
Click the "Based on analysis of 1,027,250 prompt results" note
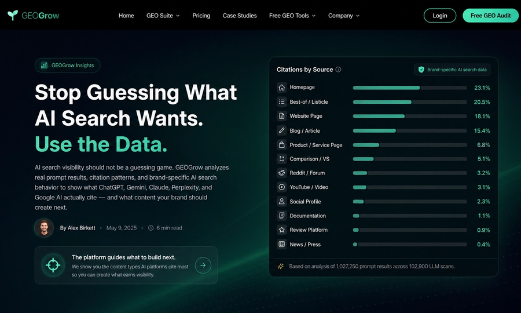[372, 267]
